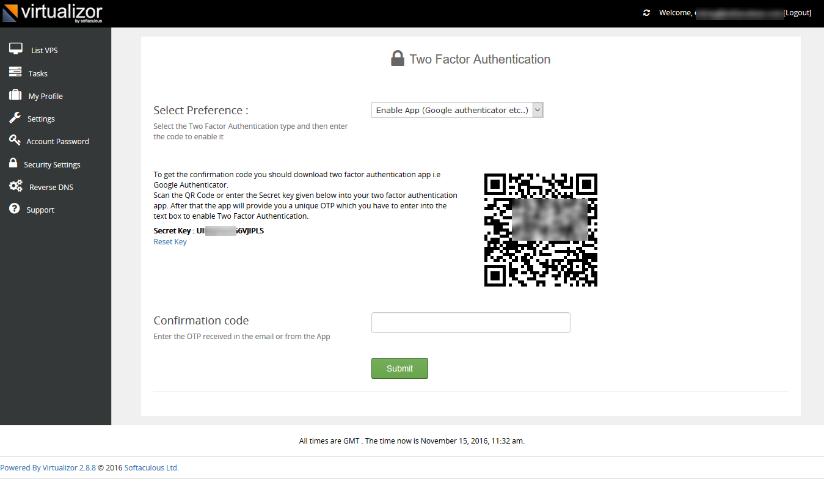The image size is (824, 479).
Task: Click inside the Confirmation code field
Action: [470, 323]
